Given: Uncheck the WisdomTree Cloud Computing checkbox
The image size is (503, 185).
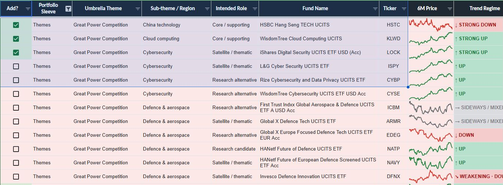Looking at the screenshot, I should [16, 39].
